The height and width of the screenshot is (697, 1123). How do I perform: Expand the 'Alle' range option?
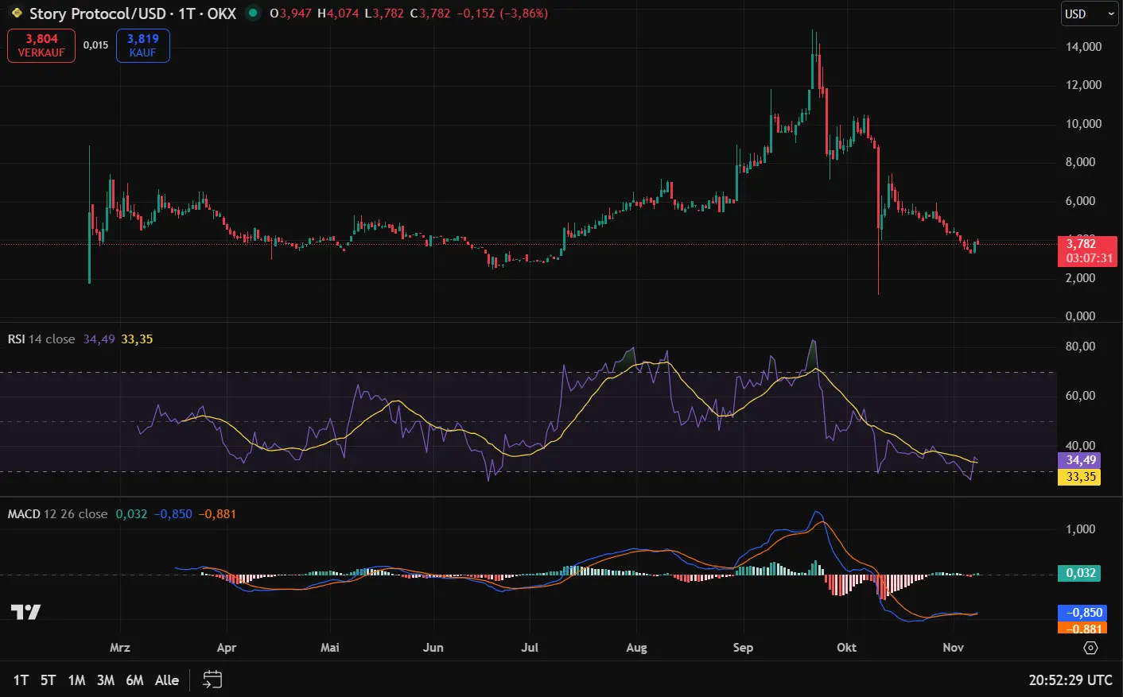tap(166, 680)
